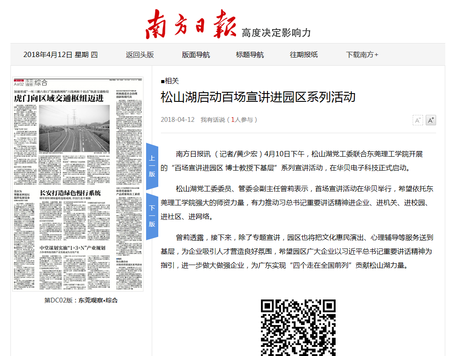The image size is (457, 356).
Task: Open 往期报纸 archive menu
Action: (304, 54)
